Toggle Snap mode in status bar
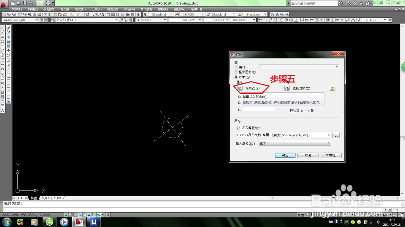The height and width of the screenshot is (227, 405). point(66,214)
